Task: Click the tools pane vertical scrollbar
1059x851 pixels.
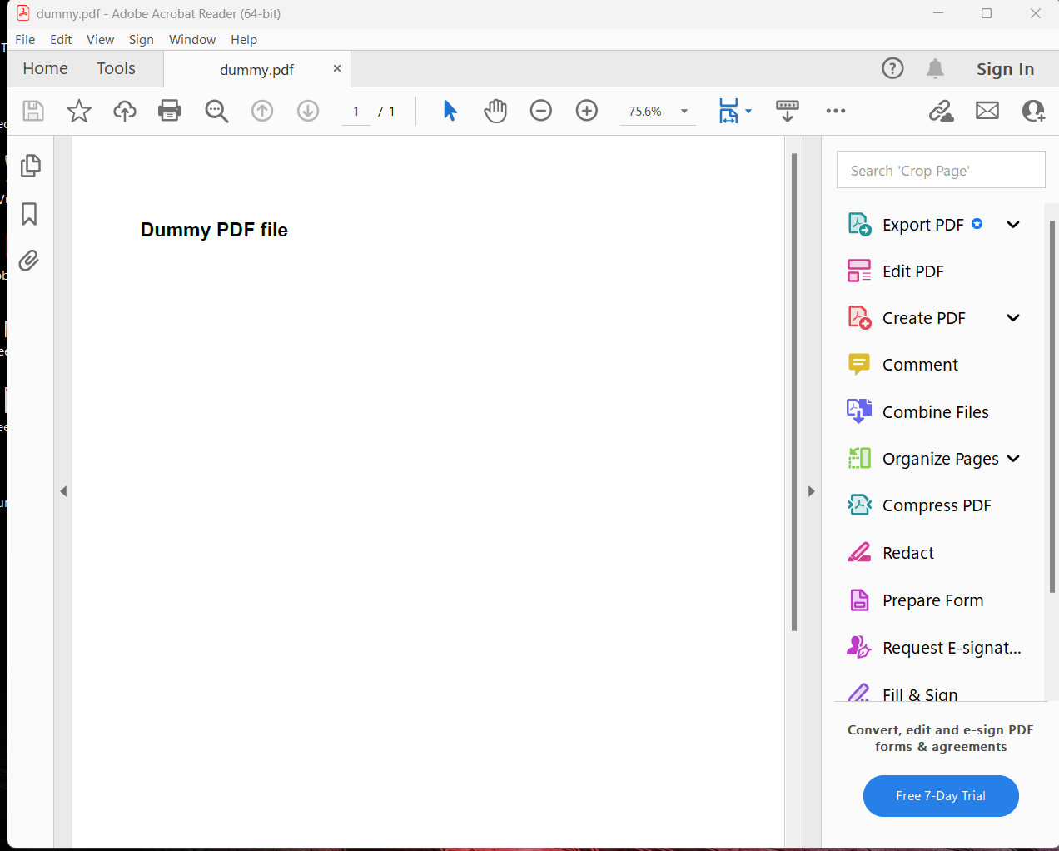Action: (1052, 406)
